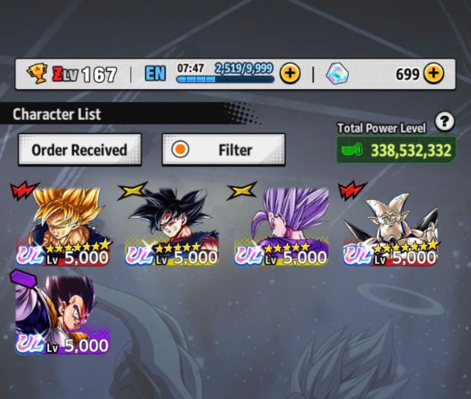Select the Character List header tab
This screenshot has width=471, height=399.
click(x=56, y=114)
